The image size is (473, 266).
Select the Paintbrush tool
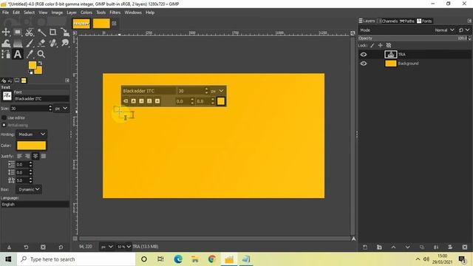[30, 43]
